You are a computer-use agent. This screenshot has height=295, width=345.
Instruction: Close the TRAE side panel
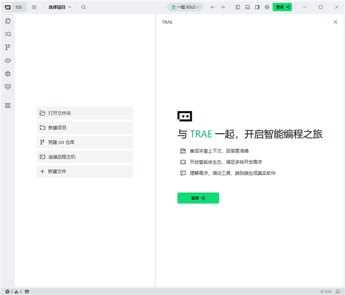coord(335,22)
